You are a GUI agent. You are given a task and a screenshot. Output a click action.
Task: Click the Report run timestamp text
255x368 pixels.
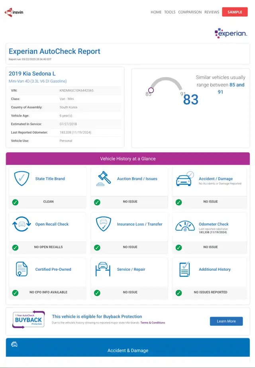[x=30, y=59]
